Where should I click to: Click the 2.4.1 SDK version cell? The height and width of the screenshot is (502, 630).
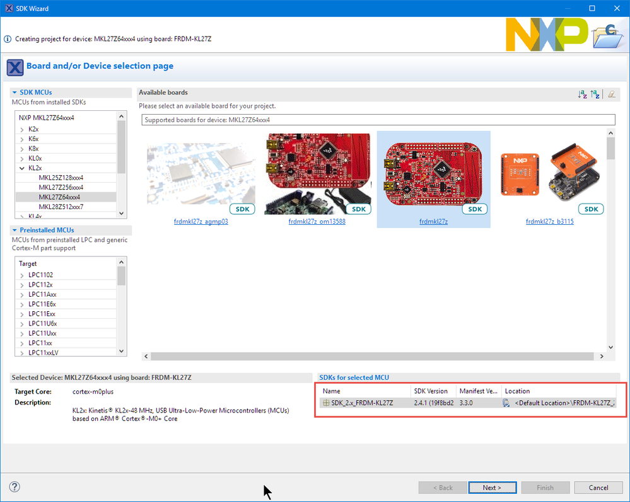(433, 403)
